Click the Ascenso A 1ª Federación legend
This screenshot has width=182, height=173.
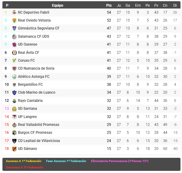coord(24,161)
